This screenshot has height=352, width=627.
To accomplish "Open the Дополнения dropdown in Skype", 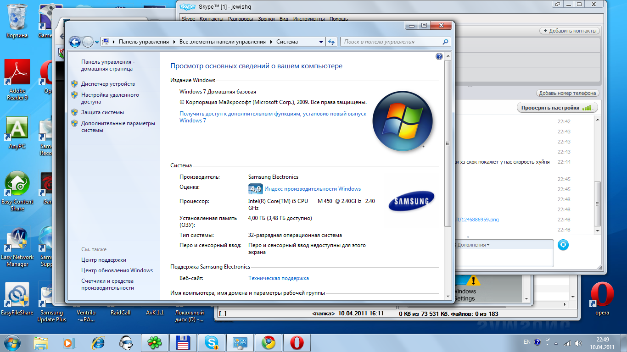I will coord(473,245).
